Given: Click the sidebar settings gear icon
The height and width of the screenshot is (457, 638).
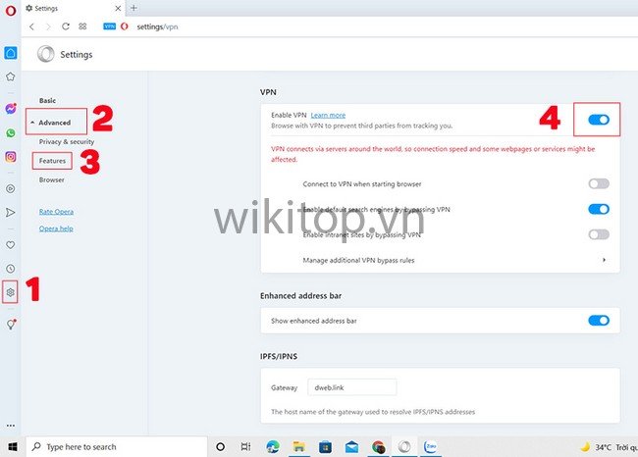Looking at the screenshot, I should pos(10,292).
